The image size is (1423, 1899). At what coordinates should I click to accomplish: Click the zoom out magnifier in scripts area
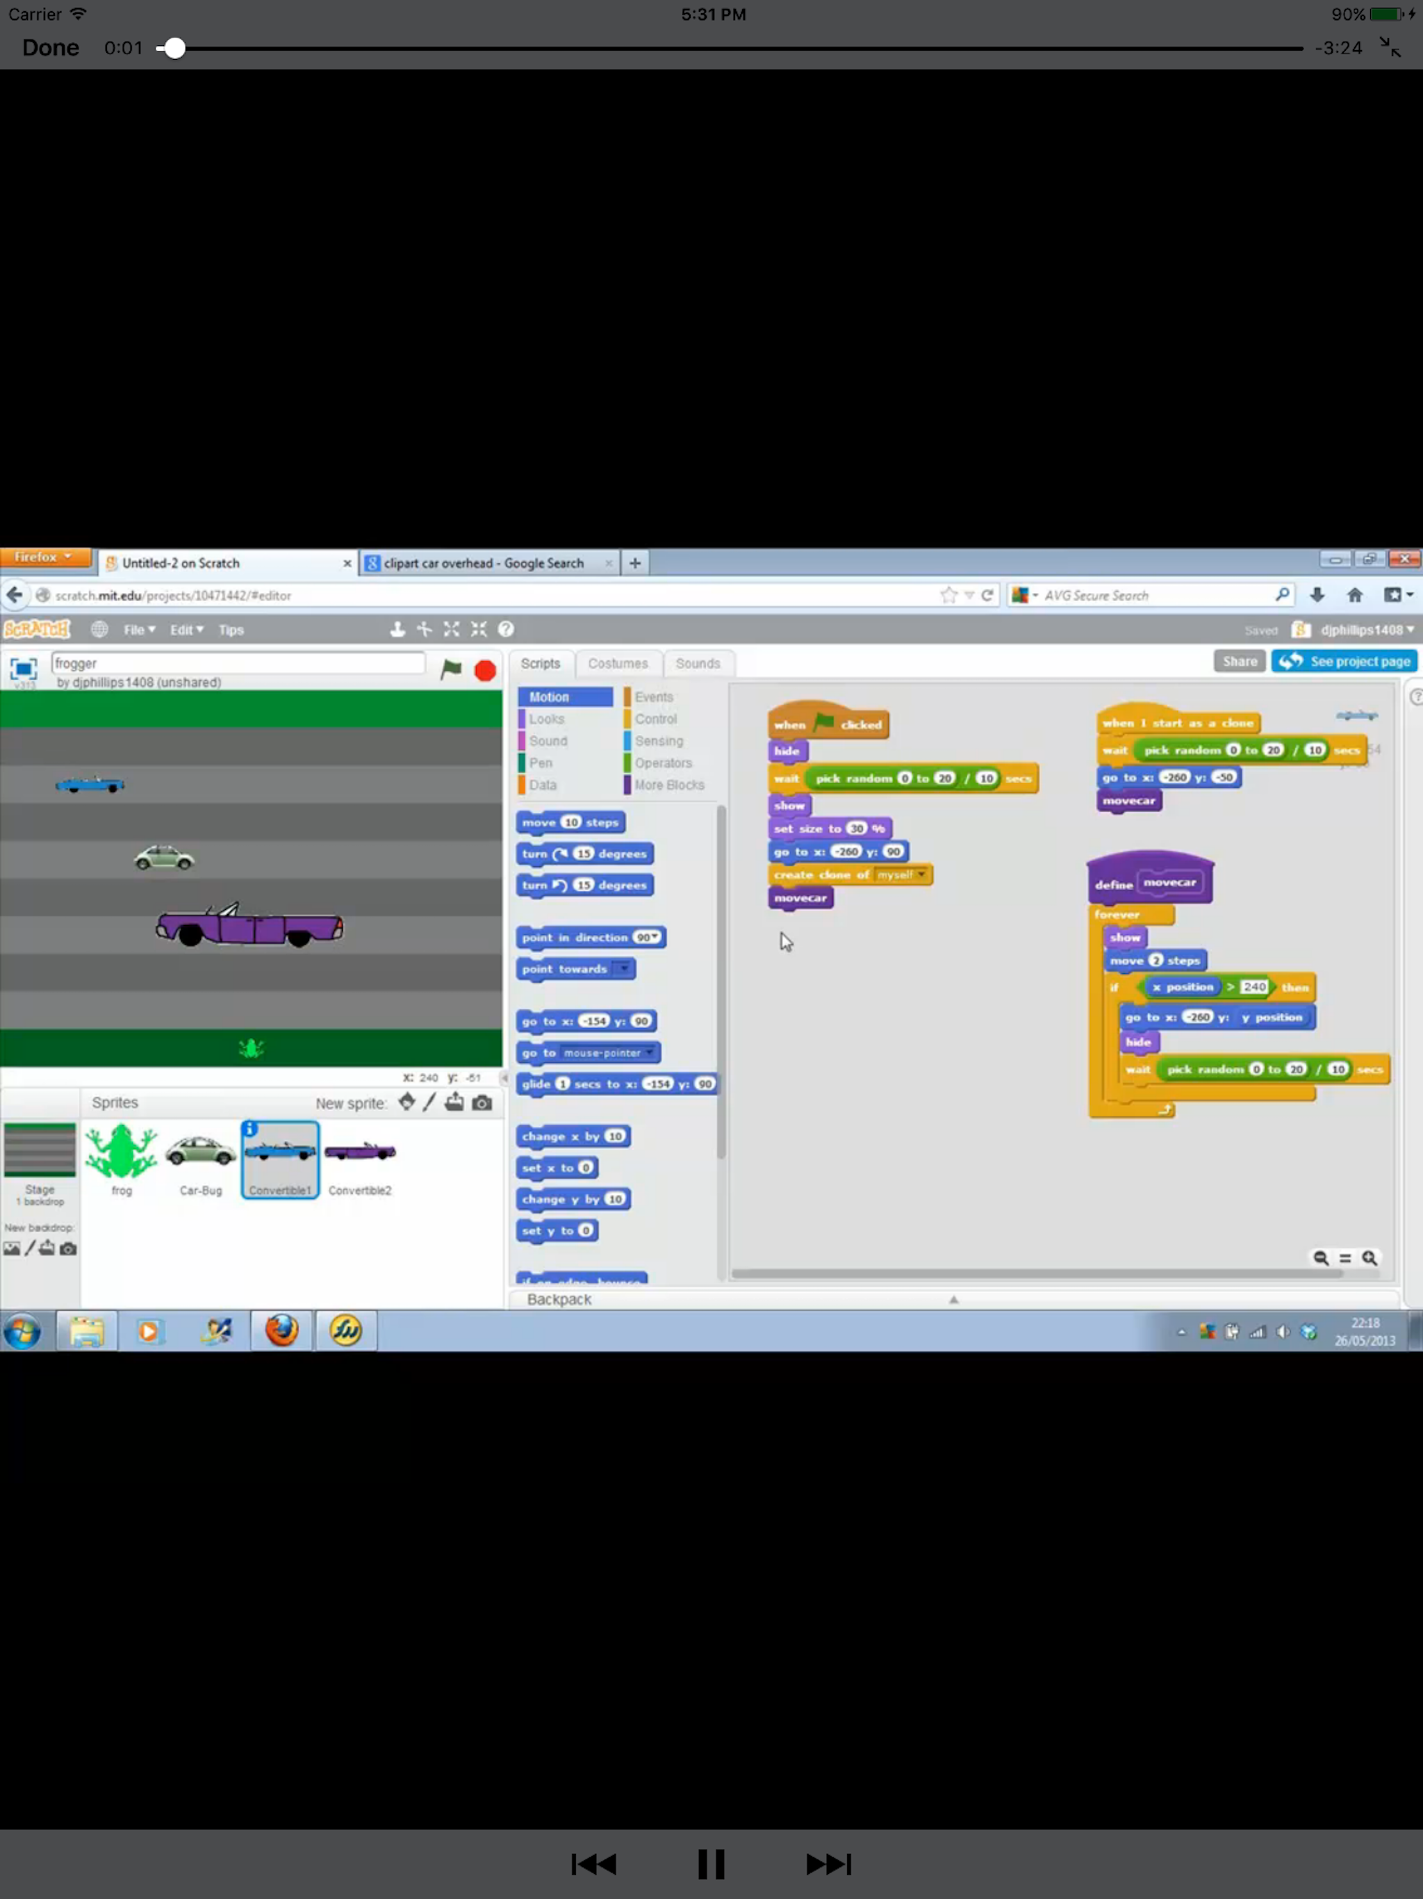pyautogui.click(x=1321, y=1257)
